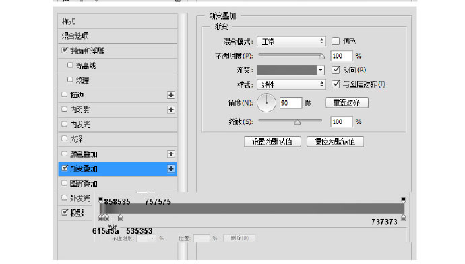Viewport: 465px width, 264px height.
Task: Select the rightmost color stop below gradient bar
Action: 403,218
